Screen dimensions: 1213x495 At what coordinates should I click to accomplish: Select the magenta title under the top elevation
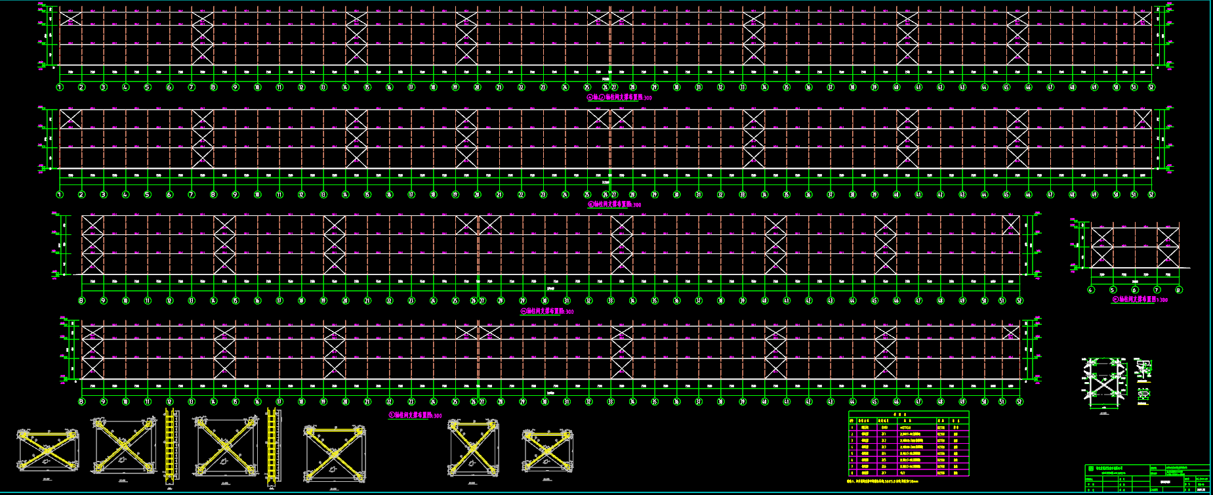[619, 97]
